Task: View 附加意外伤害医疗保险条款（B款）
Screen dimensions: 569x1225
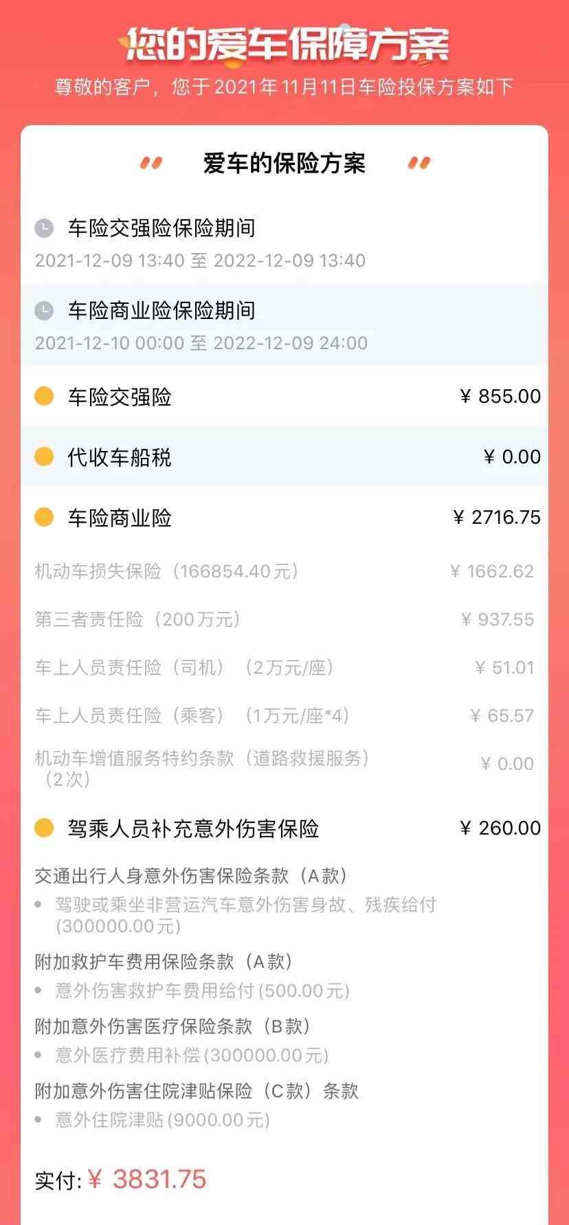Action: (172, 1026)
